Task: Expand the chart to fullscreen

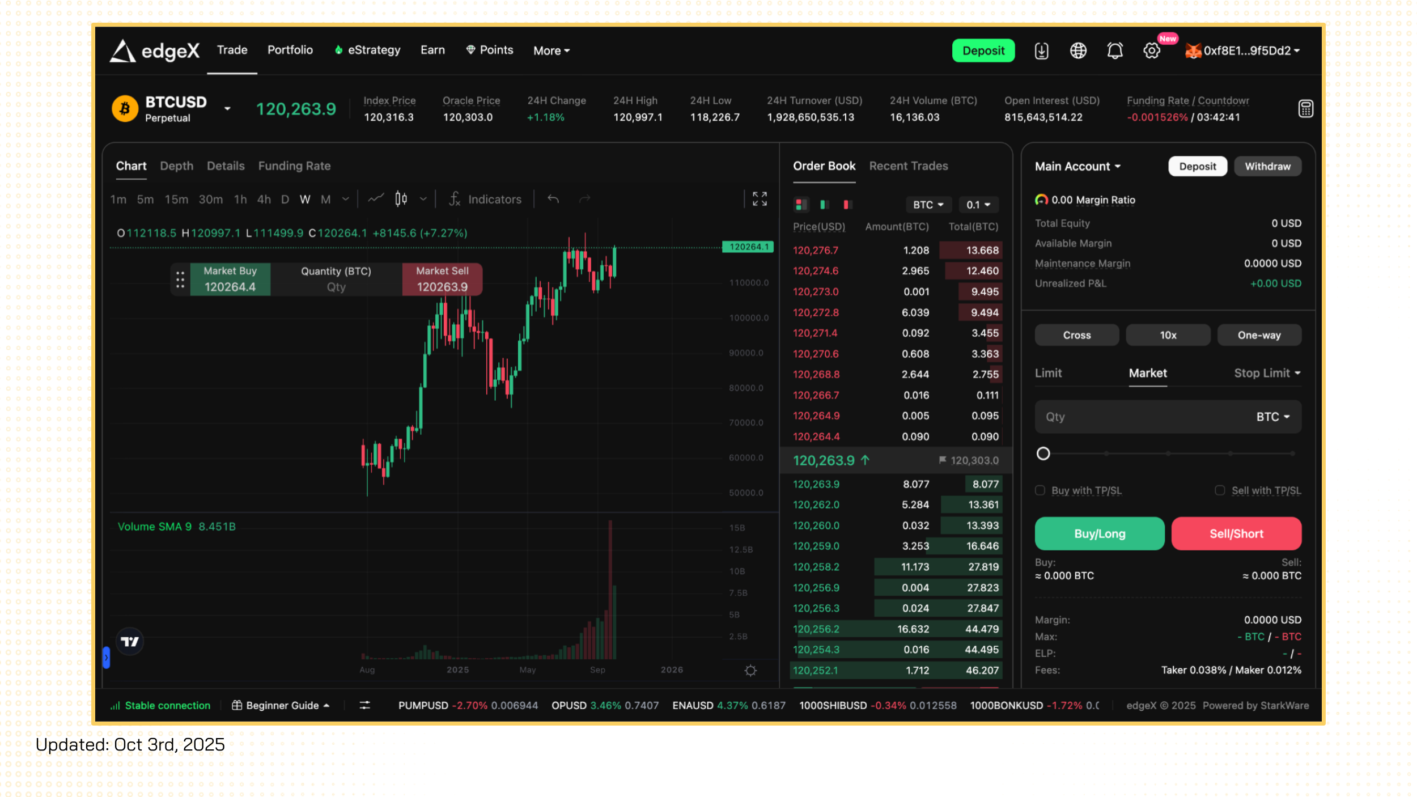Action: coord(760,198)
